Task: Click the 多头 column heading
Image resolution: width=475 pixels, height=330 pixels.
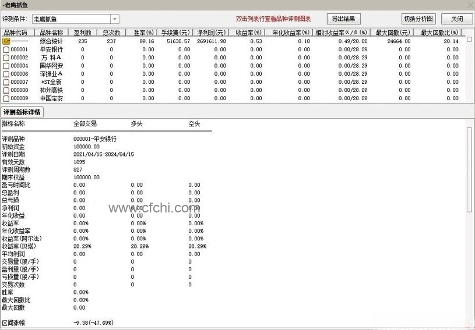Action: pos(136,124)
